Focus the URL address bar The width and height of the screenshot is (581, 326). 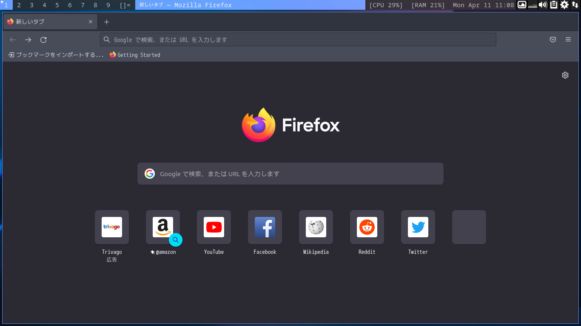pos(298,39)
